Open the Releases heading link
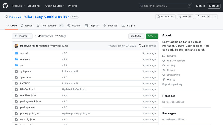The width and height of the screenshot is (223, 125). pyautogui.click(x=169, y=96)
